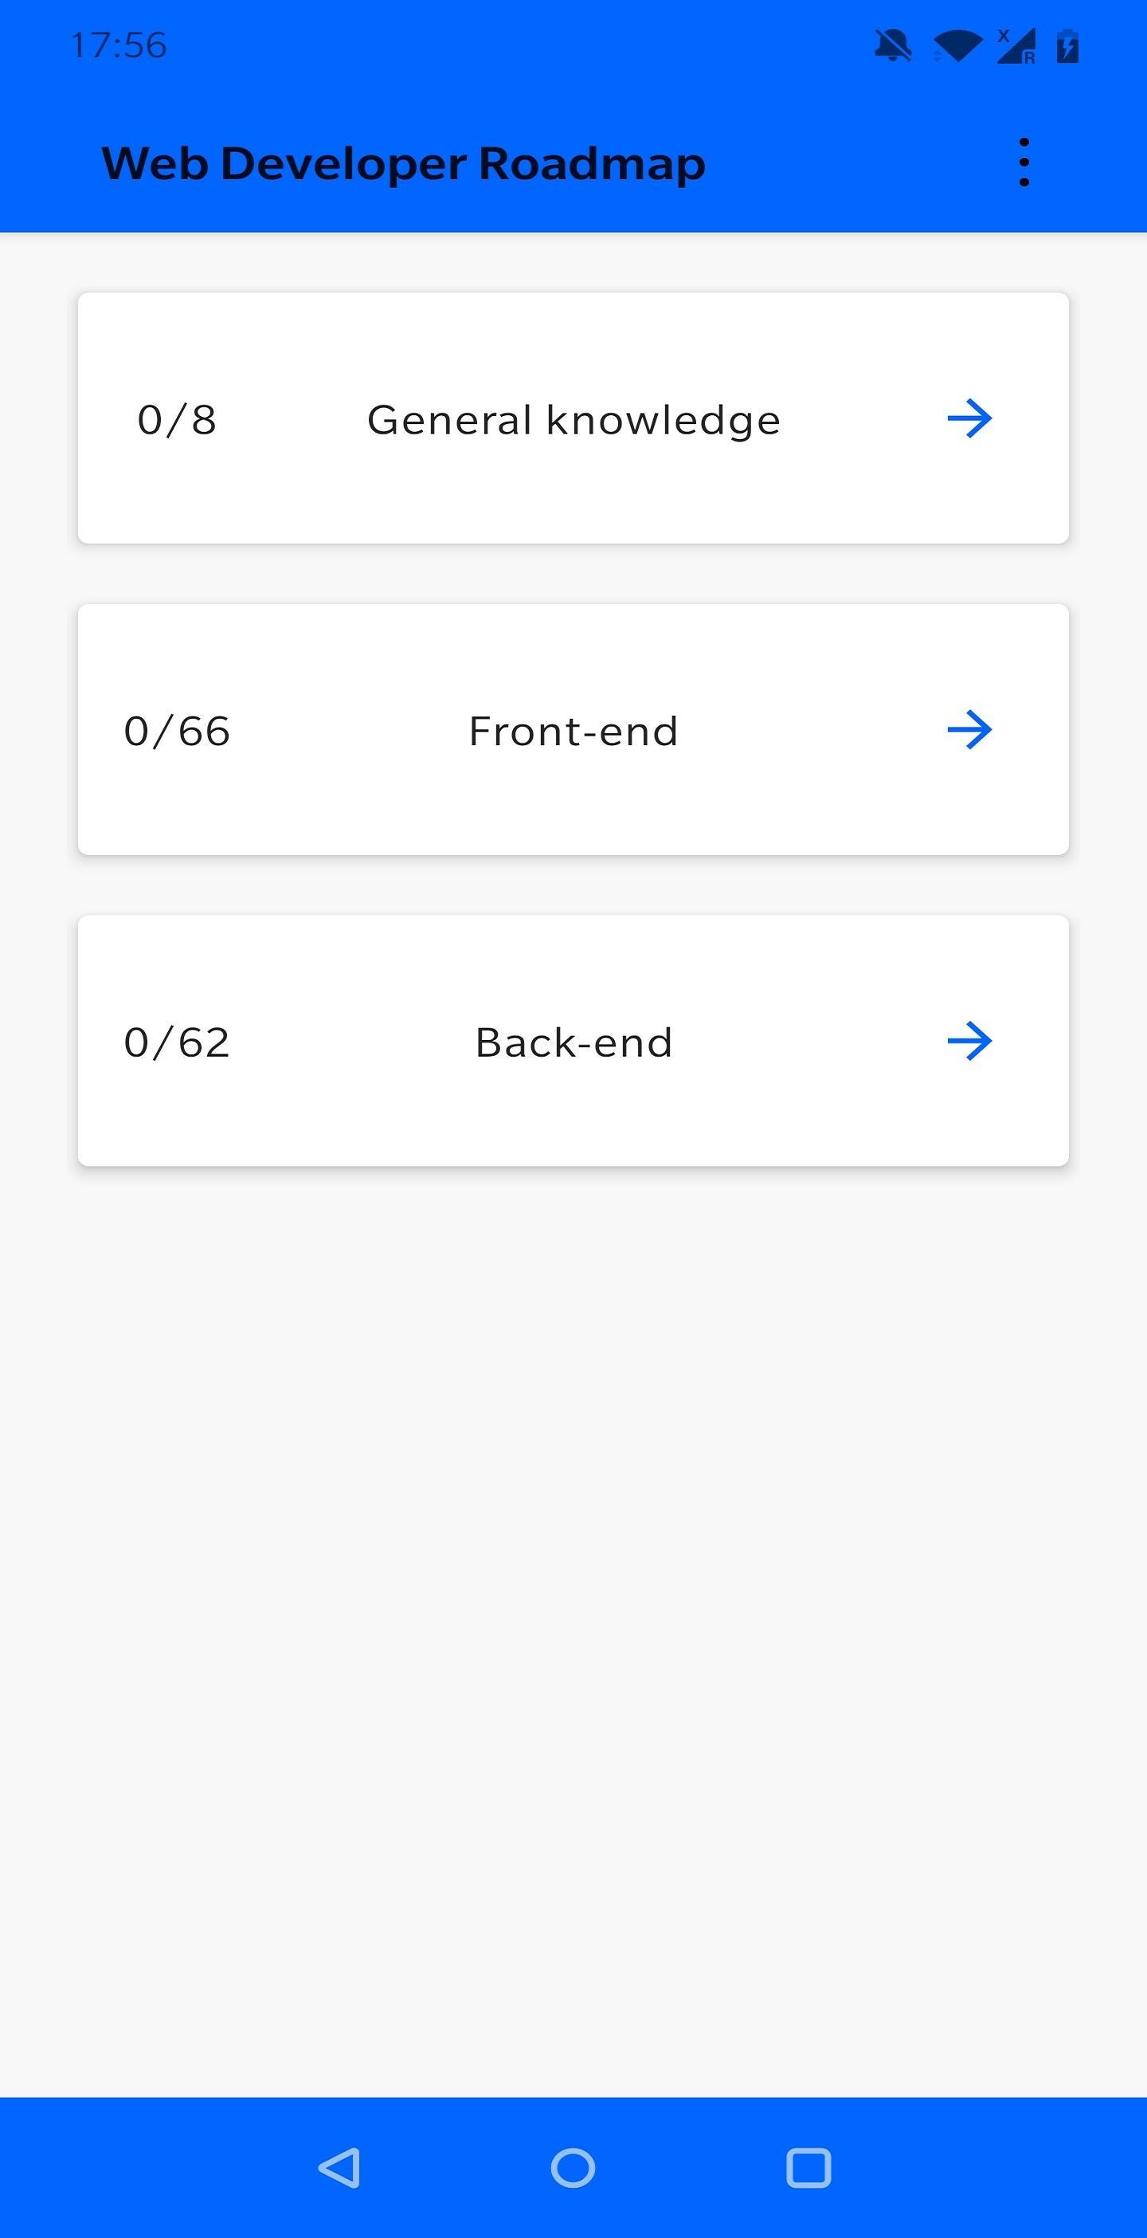The height and width of the screenshot is (2238, 1147).
Task: Tap the battery charging icon
Action: tap(1067, 45)
